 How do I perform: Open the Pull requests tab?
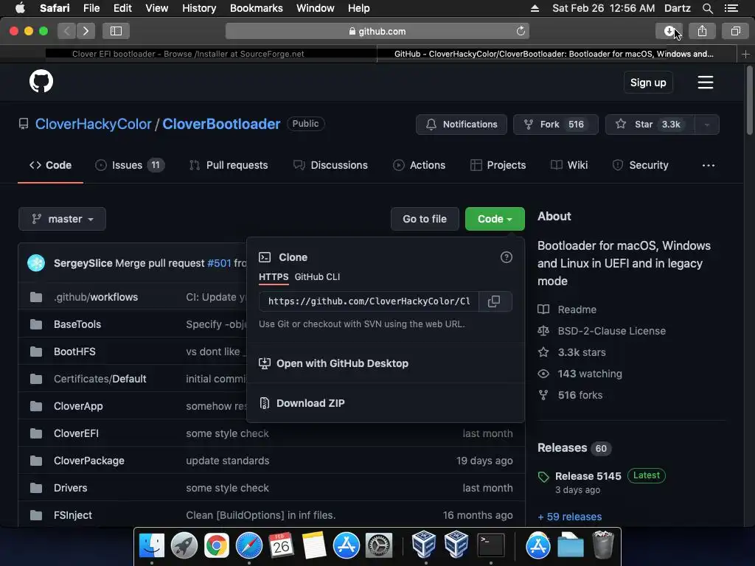click(229, 165)
